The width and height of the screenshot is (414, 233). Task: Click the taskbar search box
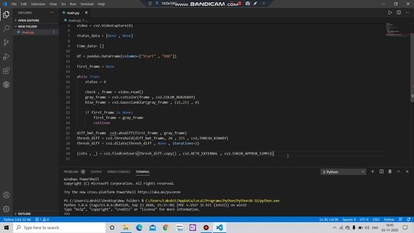click(60, 227)
